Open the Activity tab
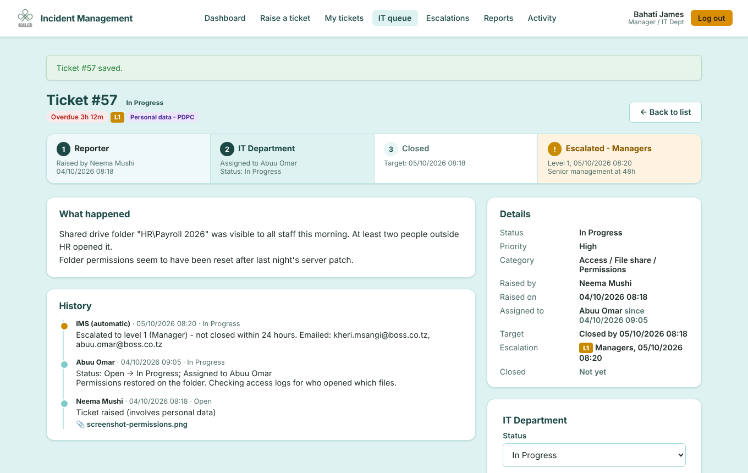The image size is (748, 473). (542, 18)
